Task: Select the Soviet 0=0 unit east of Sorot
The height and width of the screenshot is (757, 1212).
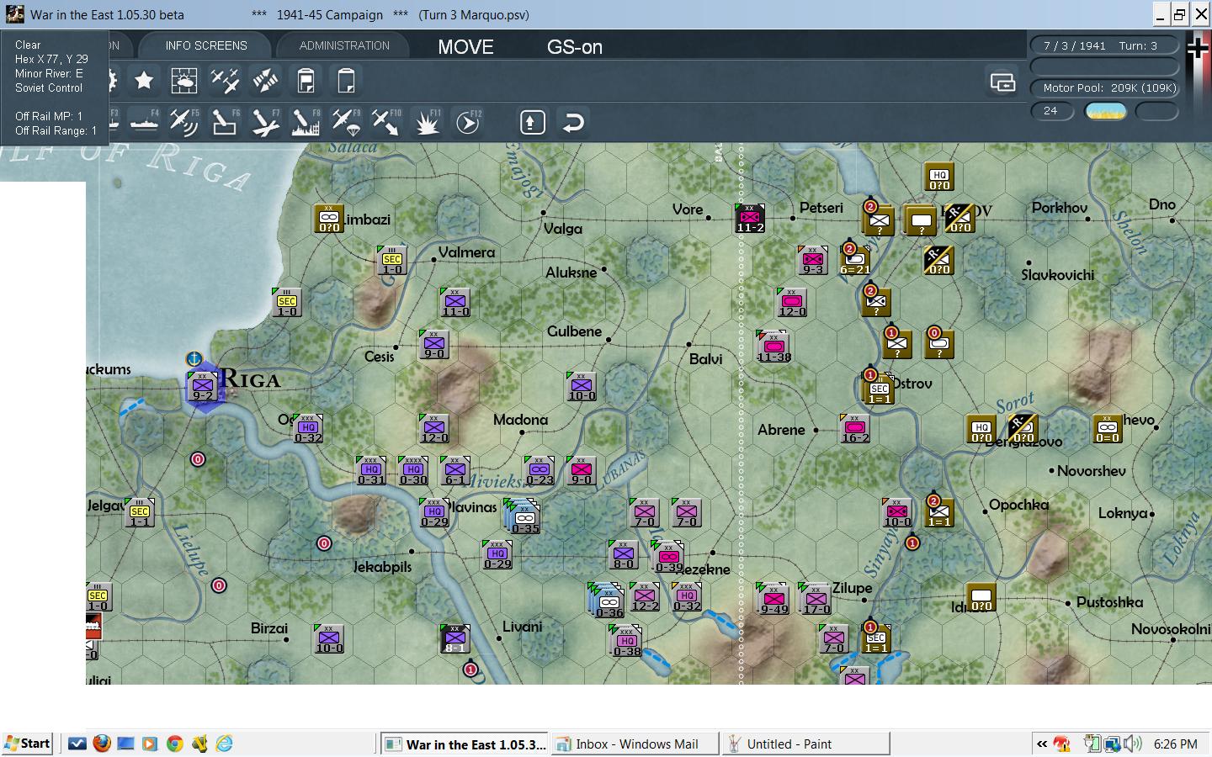Action: (1108, 428)
